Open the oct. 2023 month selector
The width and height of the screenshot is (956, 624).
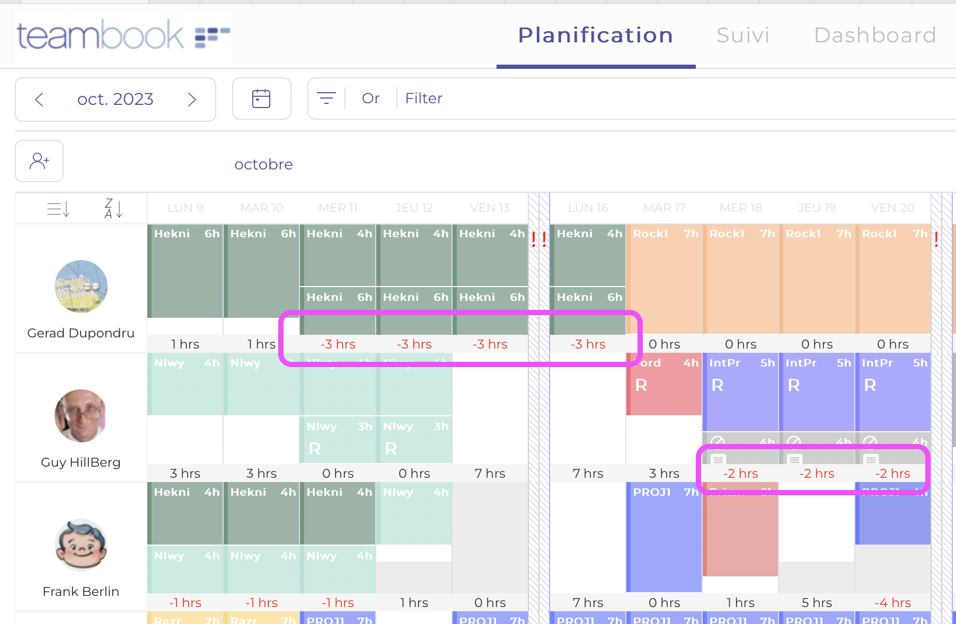point(115,100)
